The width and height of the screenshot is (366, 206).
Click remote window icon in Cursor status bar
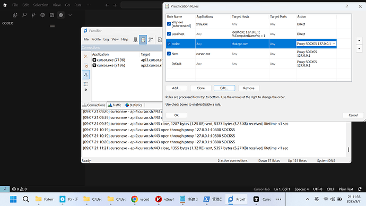tap(5, 189)
